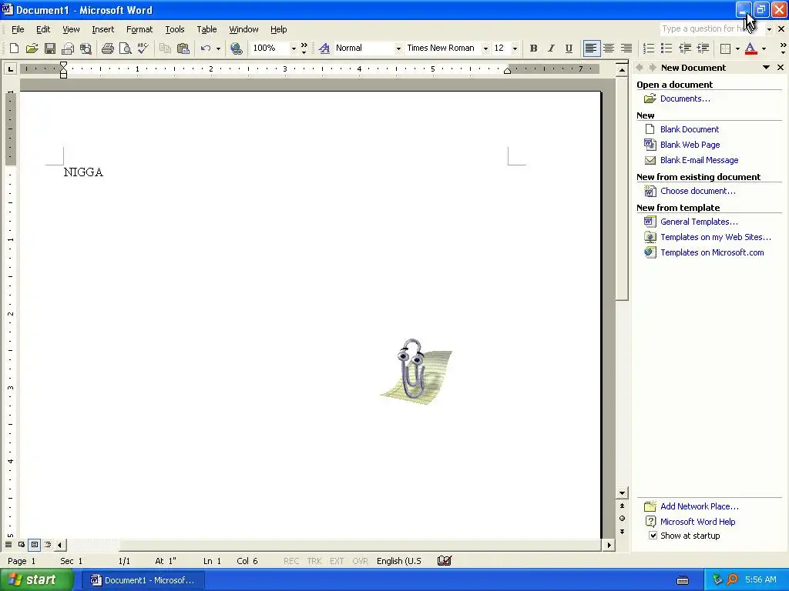Open a file with the Open folder icon
The width and height of the screenshot is (789, 591).
[x=32, y=48]
